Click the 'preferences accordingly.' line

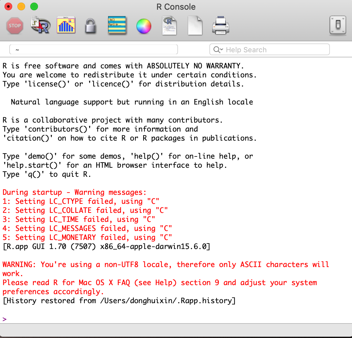[x=53, y=292]
